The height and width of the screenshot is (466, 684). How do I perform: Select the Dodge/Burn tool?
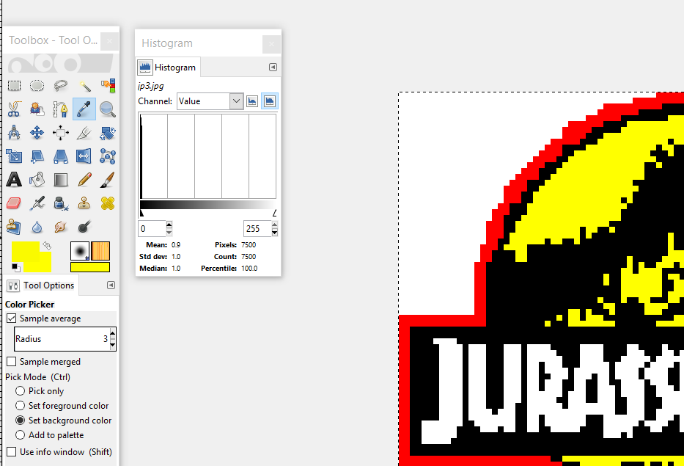coord(84,227)
